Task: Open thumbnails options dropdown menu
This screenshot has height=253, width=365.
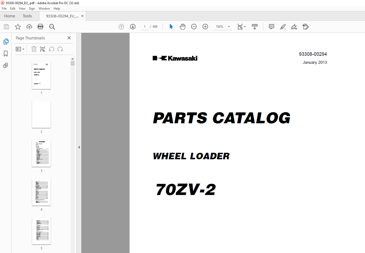Action: 20,49
